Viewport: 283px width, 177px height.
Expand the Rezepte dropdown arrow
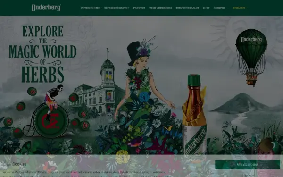click(228, 8)
